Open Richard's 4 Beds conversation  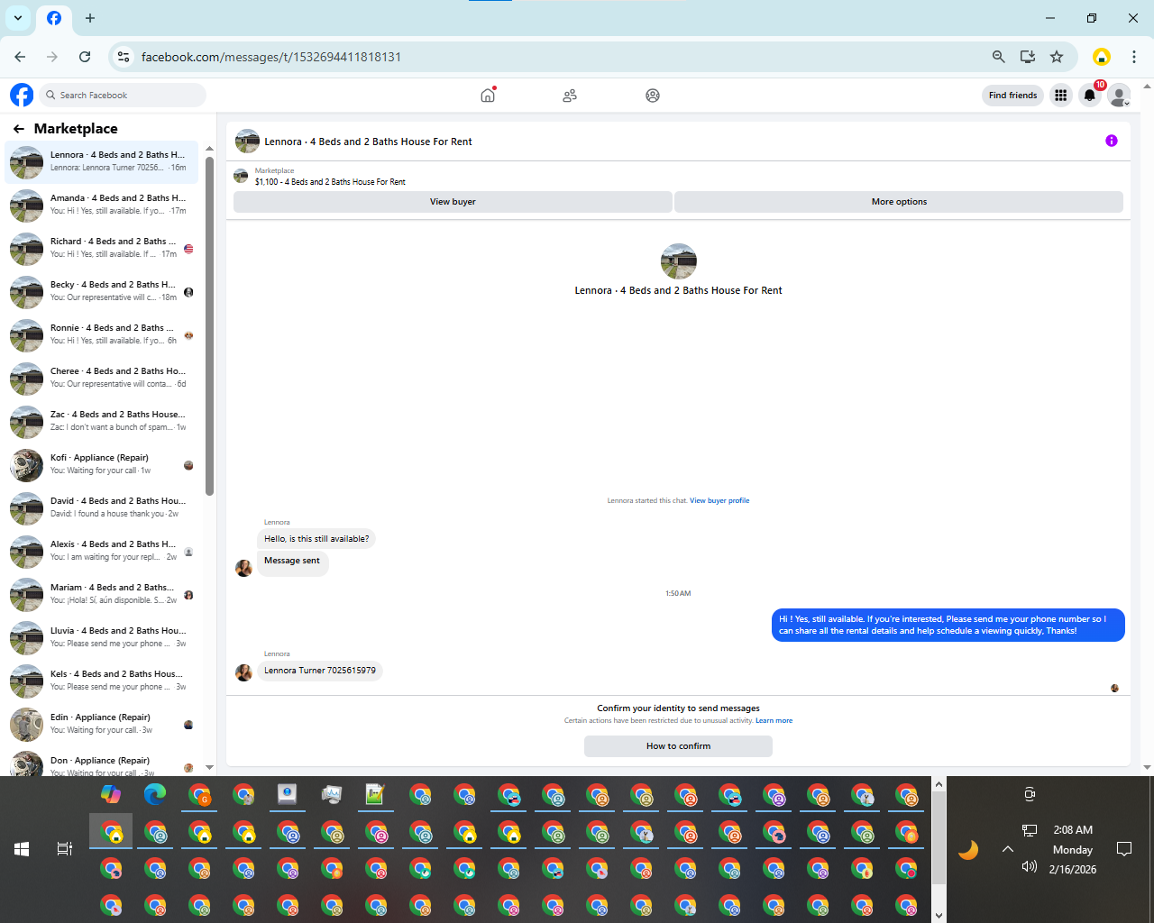[x=102, y=249]
